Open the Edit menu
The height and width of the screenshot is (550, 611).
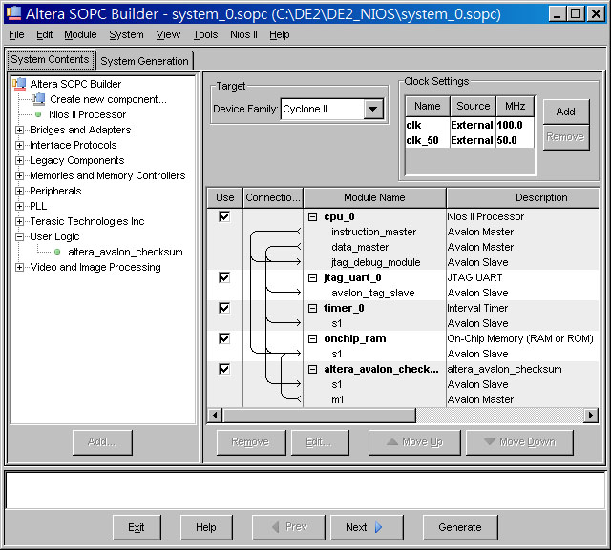click(x=45, y=34)
